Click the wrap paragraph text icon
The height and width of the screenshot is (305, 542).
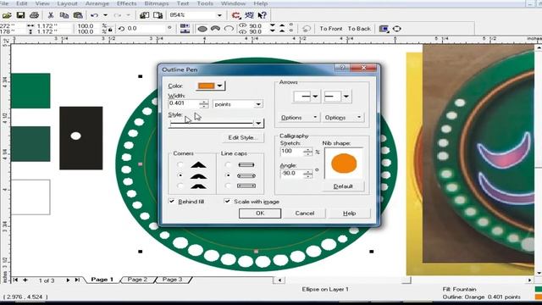point(384,29)
